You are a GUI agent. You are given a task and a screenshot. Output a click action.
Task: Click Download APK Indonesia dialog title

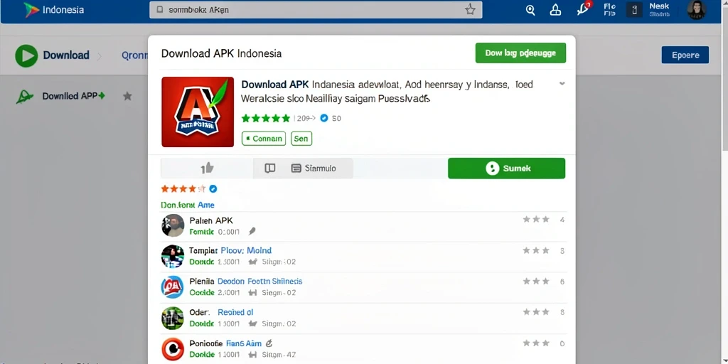pos(222,53)
